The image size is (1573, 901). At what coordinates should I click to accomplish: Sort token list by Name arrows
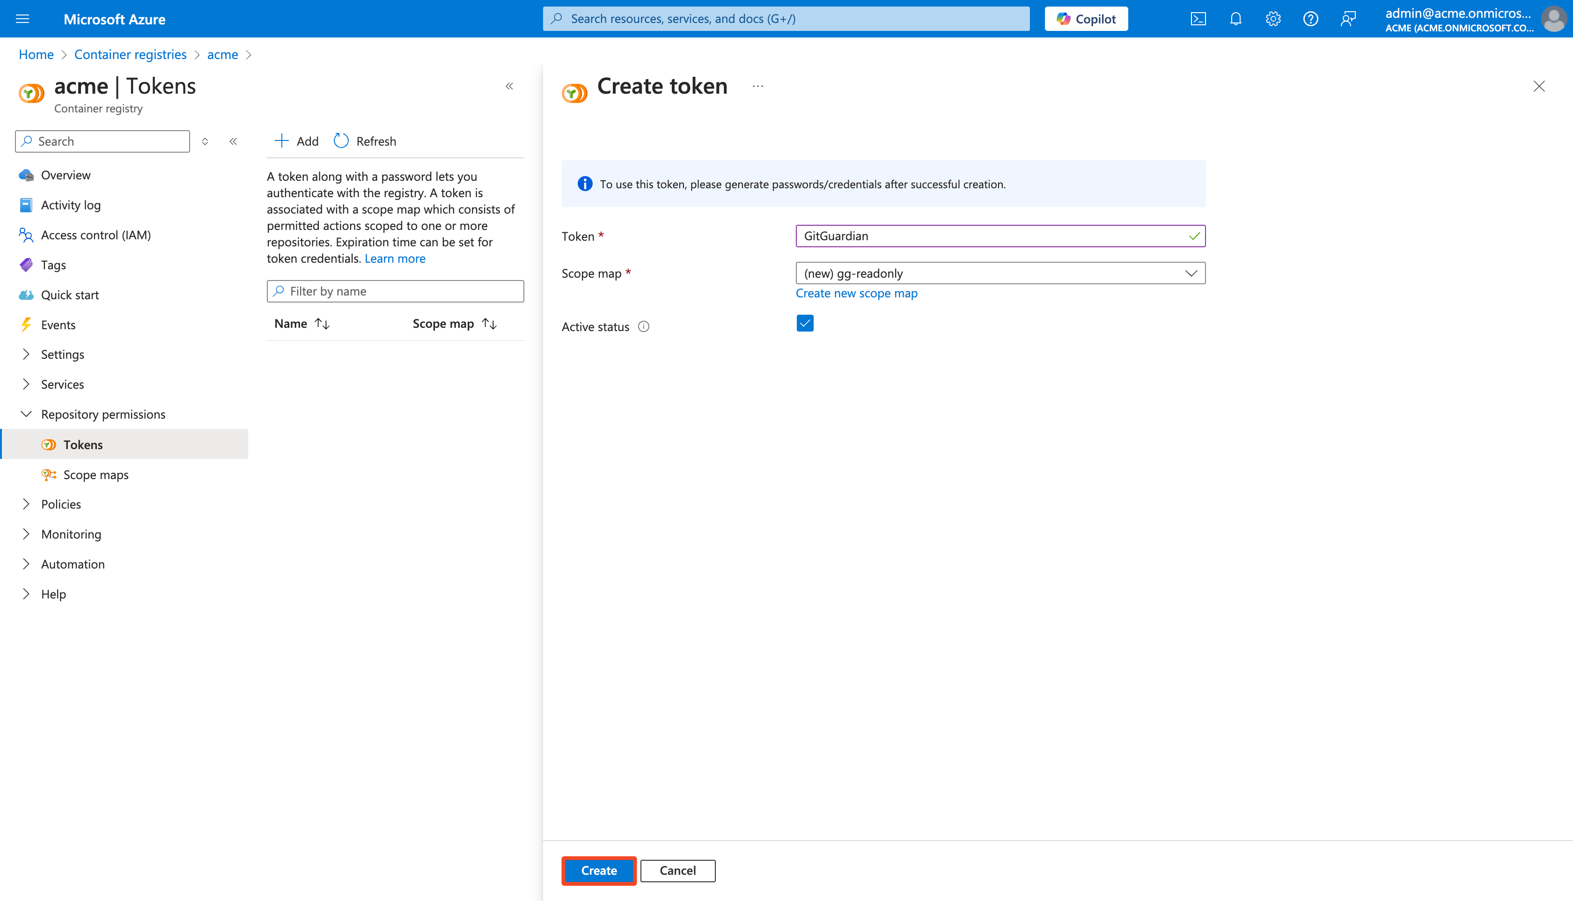tap(322, 324)
